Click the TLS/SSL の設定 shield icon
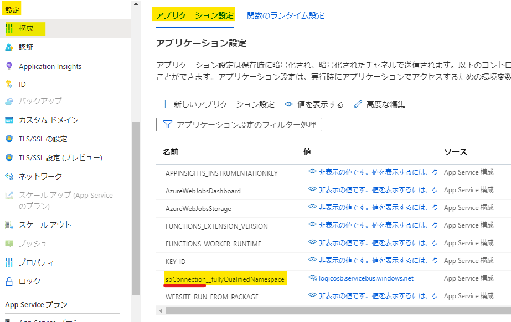The height and width of the screenshot is (322, 511). 9,139
